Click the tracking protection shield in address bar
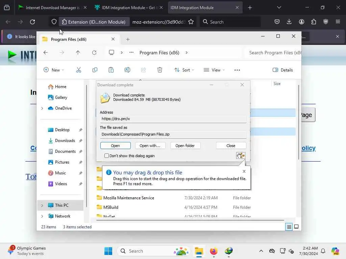The image size is (346, 259). [54, 22]
